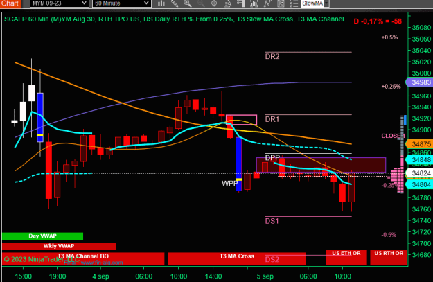Click the 34875 orange price marker

tap(419, 144)
